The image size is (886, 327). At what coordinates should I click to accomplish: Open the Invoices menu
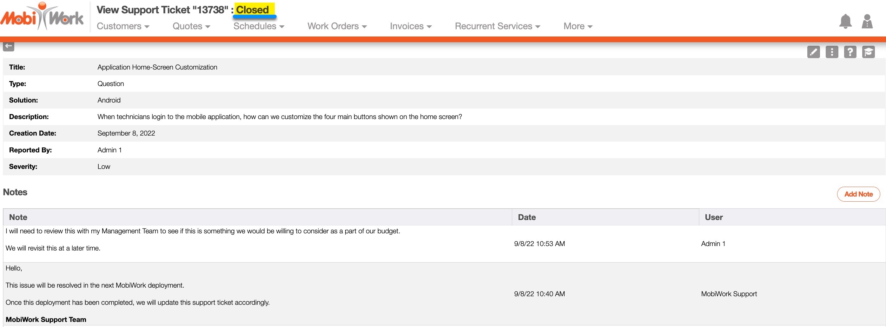(411, 26)
